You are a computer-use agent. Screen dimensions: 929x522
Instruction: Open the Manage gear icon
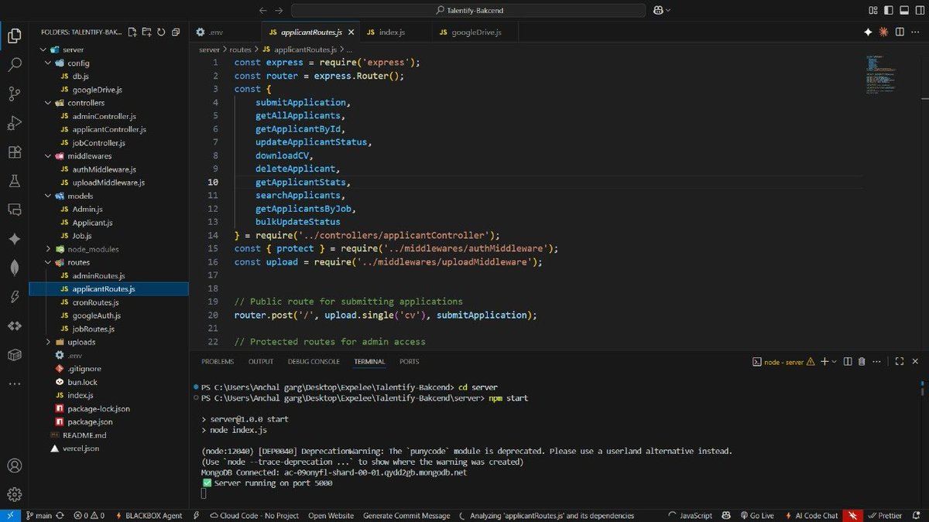pyautogui.click(x=14, y=495)
